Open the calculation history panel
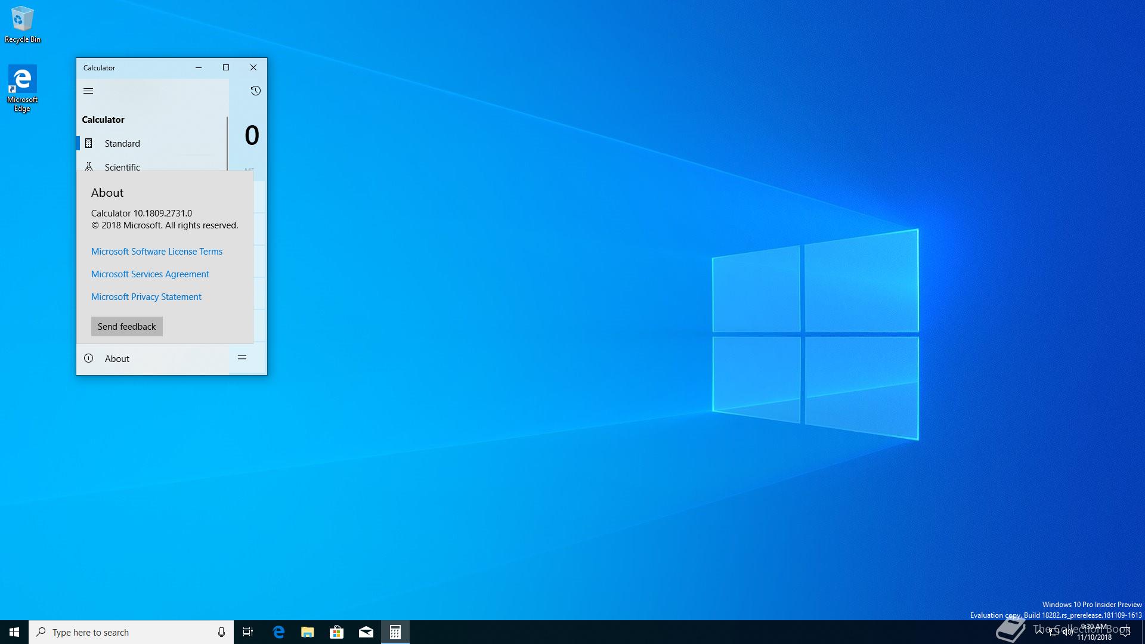The width and height of the screenshot is (1145, 644). pyautogui.click(x=255, y=91)
